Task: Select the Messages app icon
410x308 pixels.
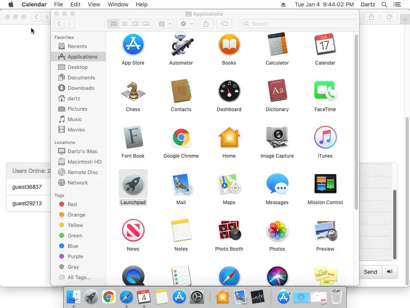Action: (x=277, y=184)
